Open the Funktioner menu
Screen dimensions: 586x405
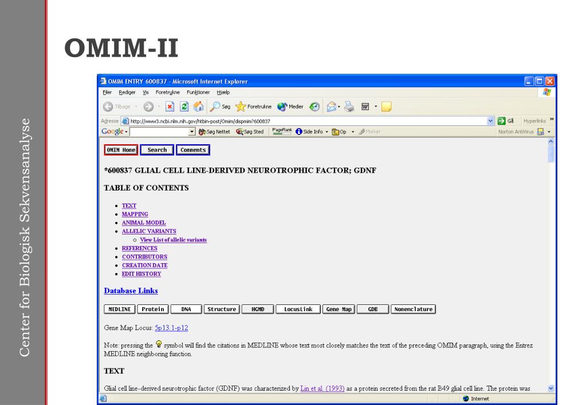pyautogui.click(x=198, y=92)
